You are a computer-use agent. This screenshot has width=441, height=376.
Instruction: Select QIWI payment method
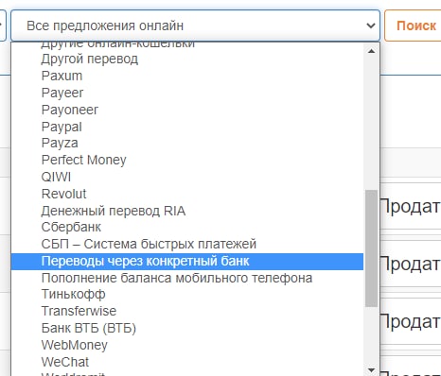tap(187, 177)
